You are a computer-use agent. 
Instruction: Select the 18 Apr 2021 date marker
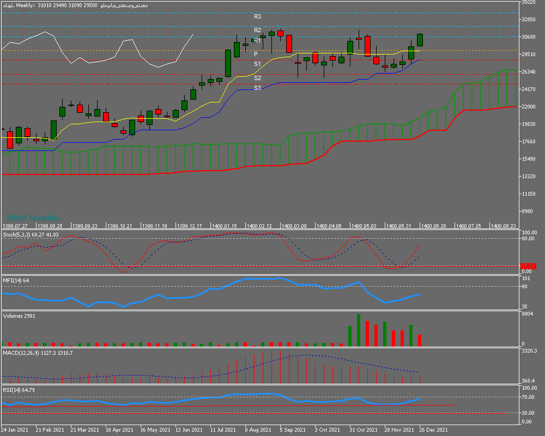pyautogui.click(x=119, y=430)
